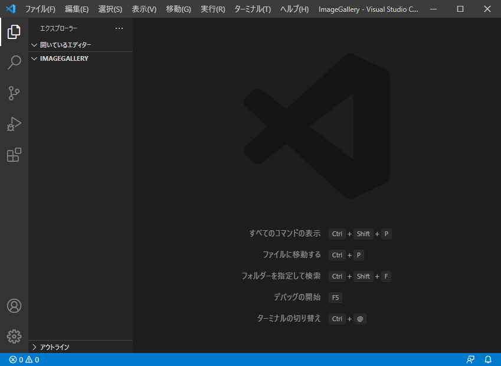Open the ファイル(F) menu
Image resolution: width=501 pixels, height=366 pixels.
click(x=40, y=9)
